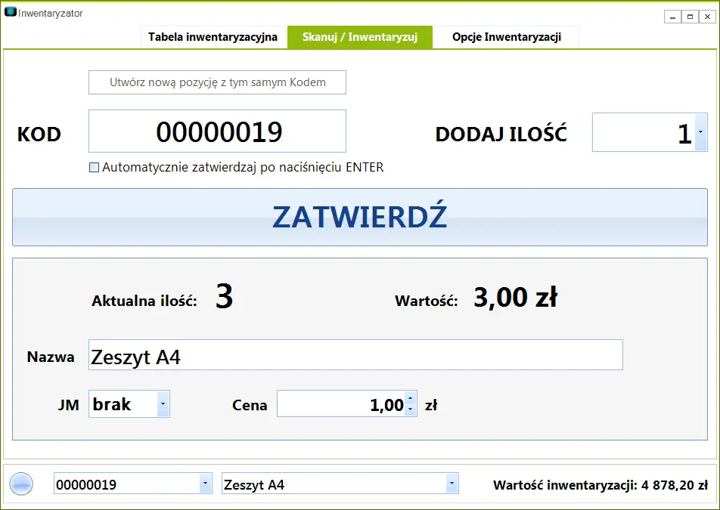Viewport: 720px width, 510px height.
Task: Click the Wartość inwentaryzacji: 4 878,20 zł text
Action: 601,485
